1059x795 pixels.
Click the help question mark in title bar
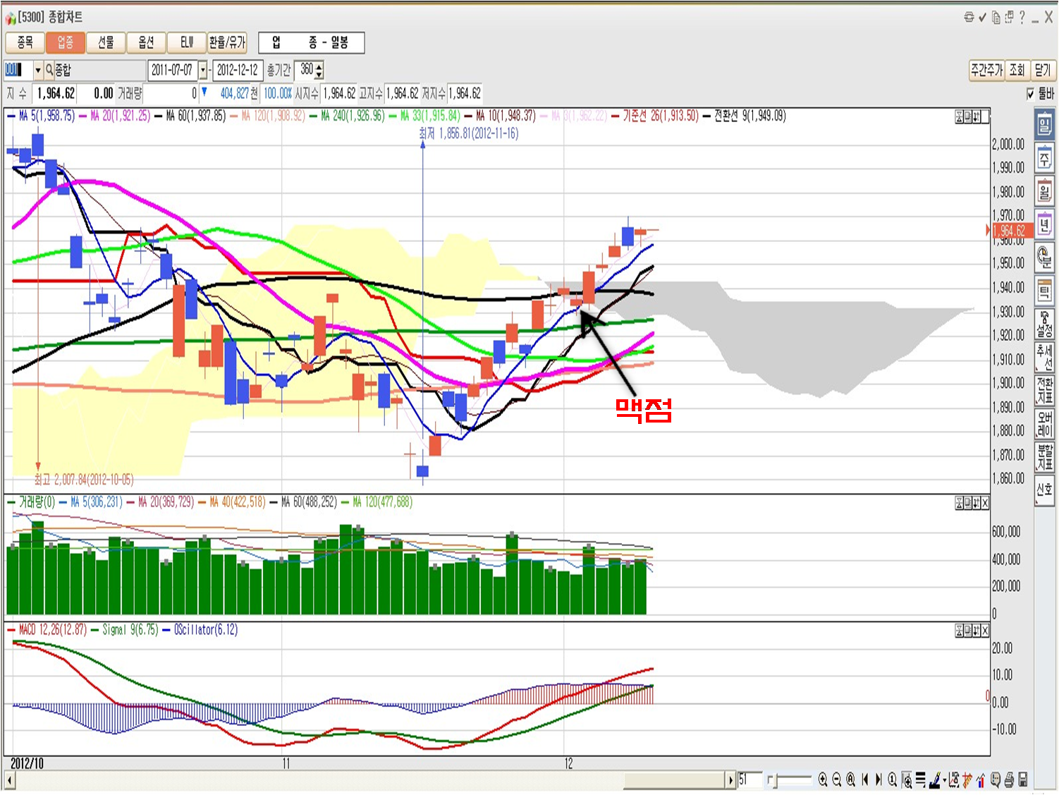[x=1022, y=17]
